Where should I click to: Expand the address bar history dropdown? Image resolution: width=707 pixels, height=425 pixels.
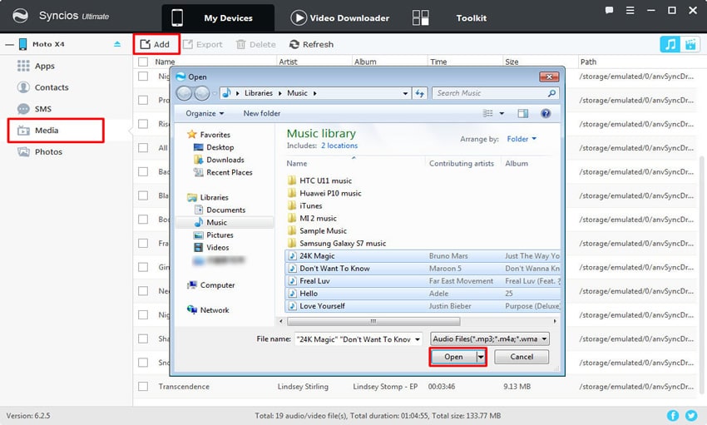tap(405, 93)
